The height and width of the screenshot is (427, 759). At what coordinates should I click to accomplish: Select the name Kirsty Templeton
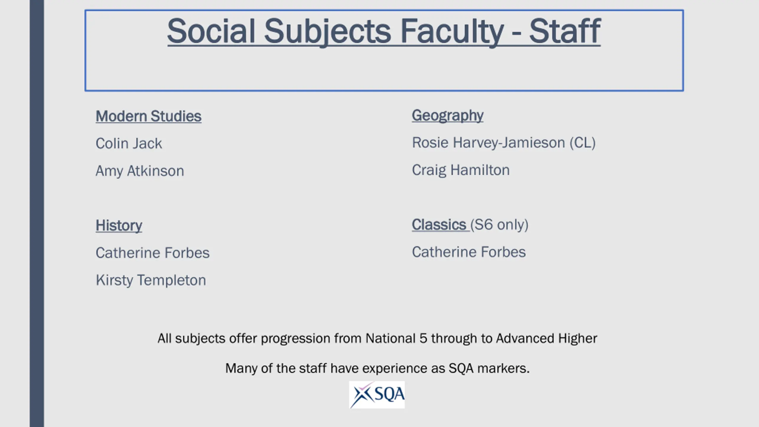coord(151,281)
